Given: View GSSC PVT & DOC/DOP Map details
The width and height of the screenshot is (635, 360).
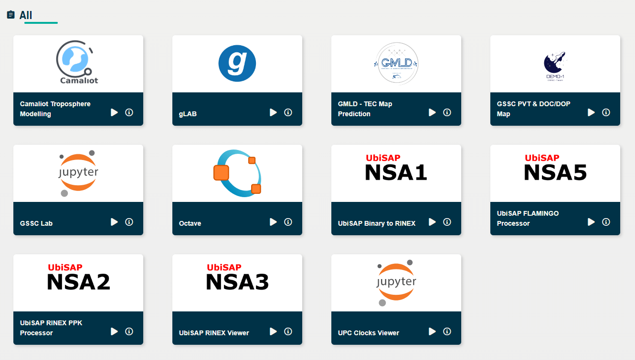Looking at the screenshot, I should click(x=606, y=112).
